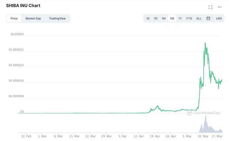Screen dimensions: 229x141
Task: Click the price peak on the chart line
Action: (205, 43)
